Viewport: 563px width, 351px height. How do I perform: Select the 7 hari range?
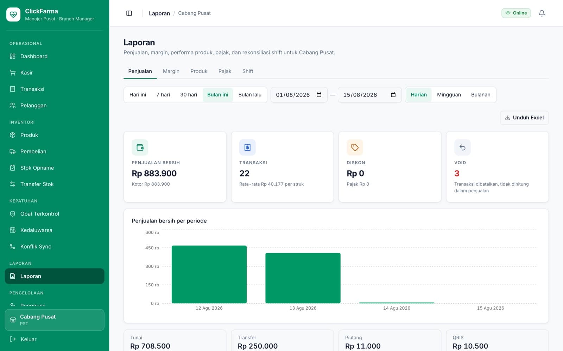point(163,95)
